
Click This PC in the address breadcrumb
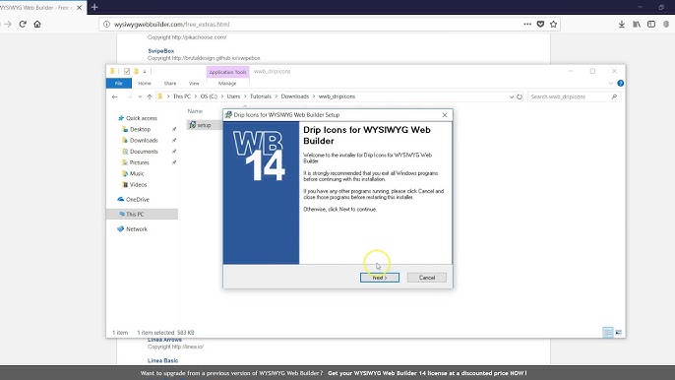pos(182,96)
